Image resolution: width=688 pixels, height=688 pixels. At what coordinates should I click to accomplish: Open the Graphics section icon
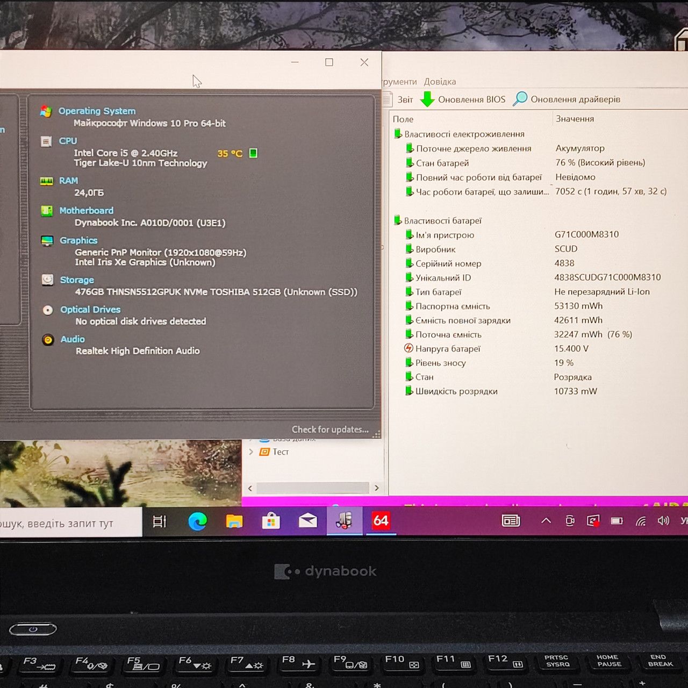click(47, 240)
